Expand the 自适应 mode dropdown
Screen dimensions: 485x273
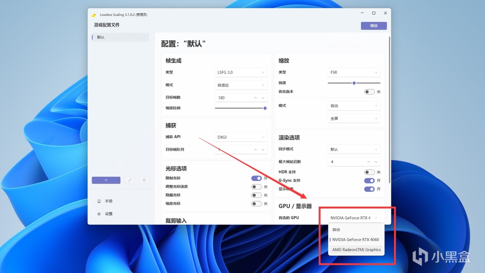241,85
